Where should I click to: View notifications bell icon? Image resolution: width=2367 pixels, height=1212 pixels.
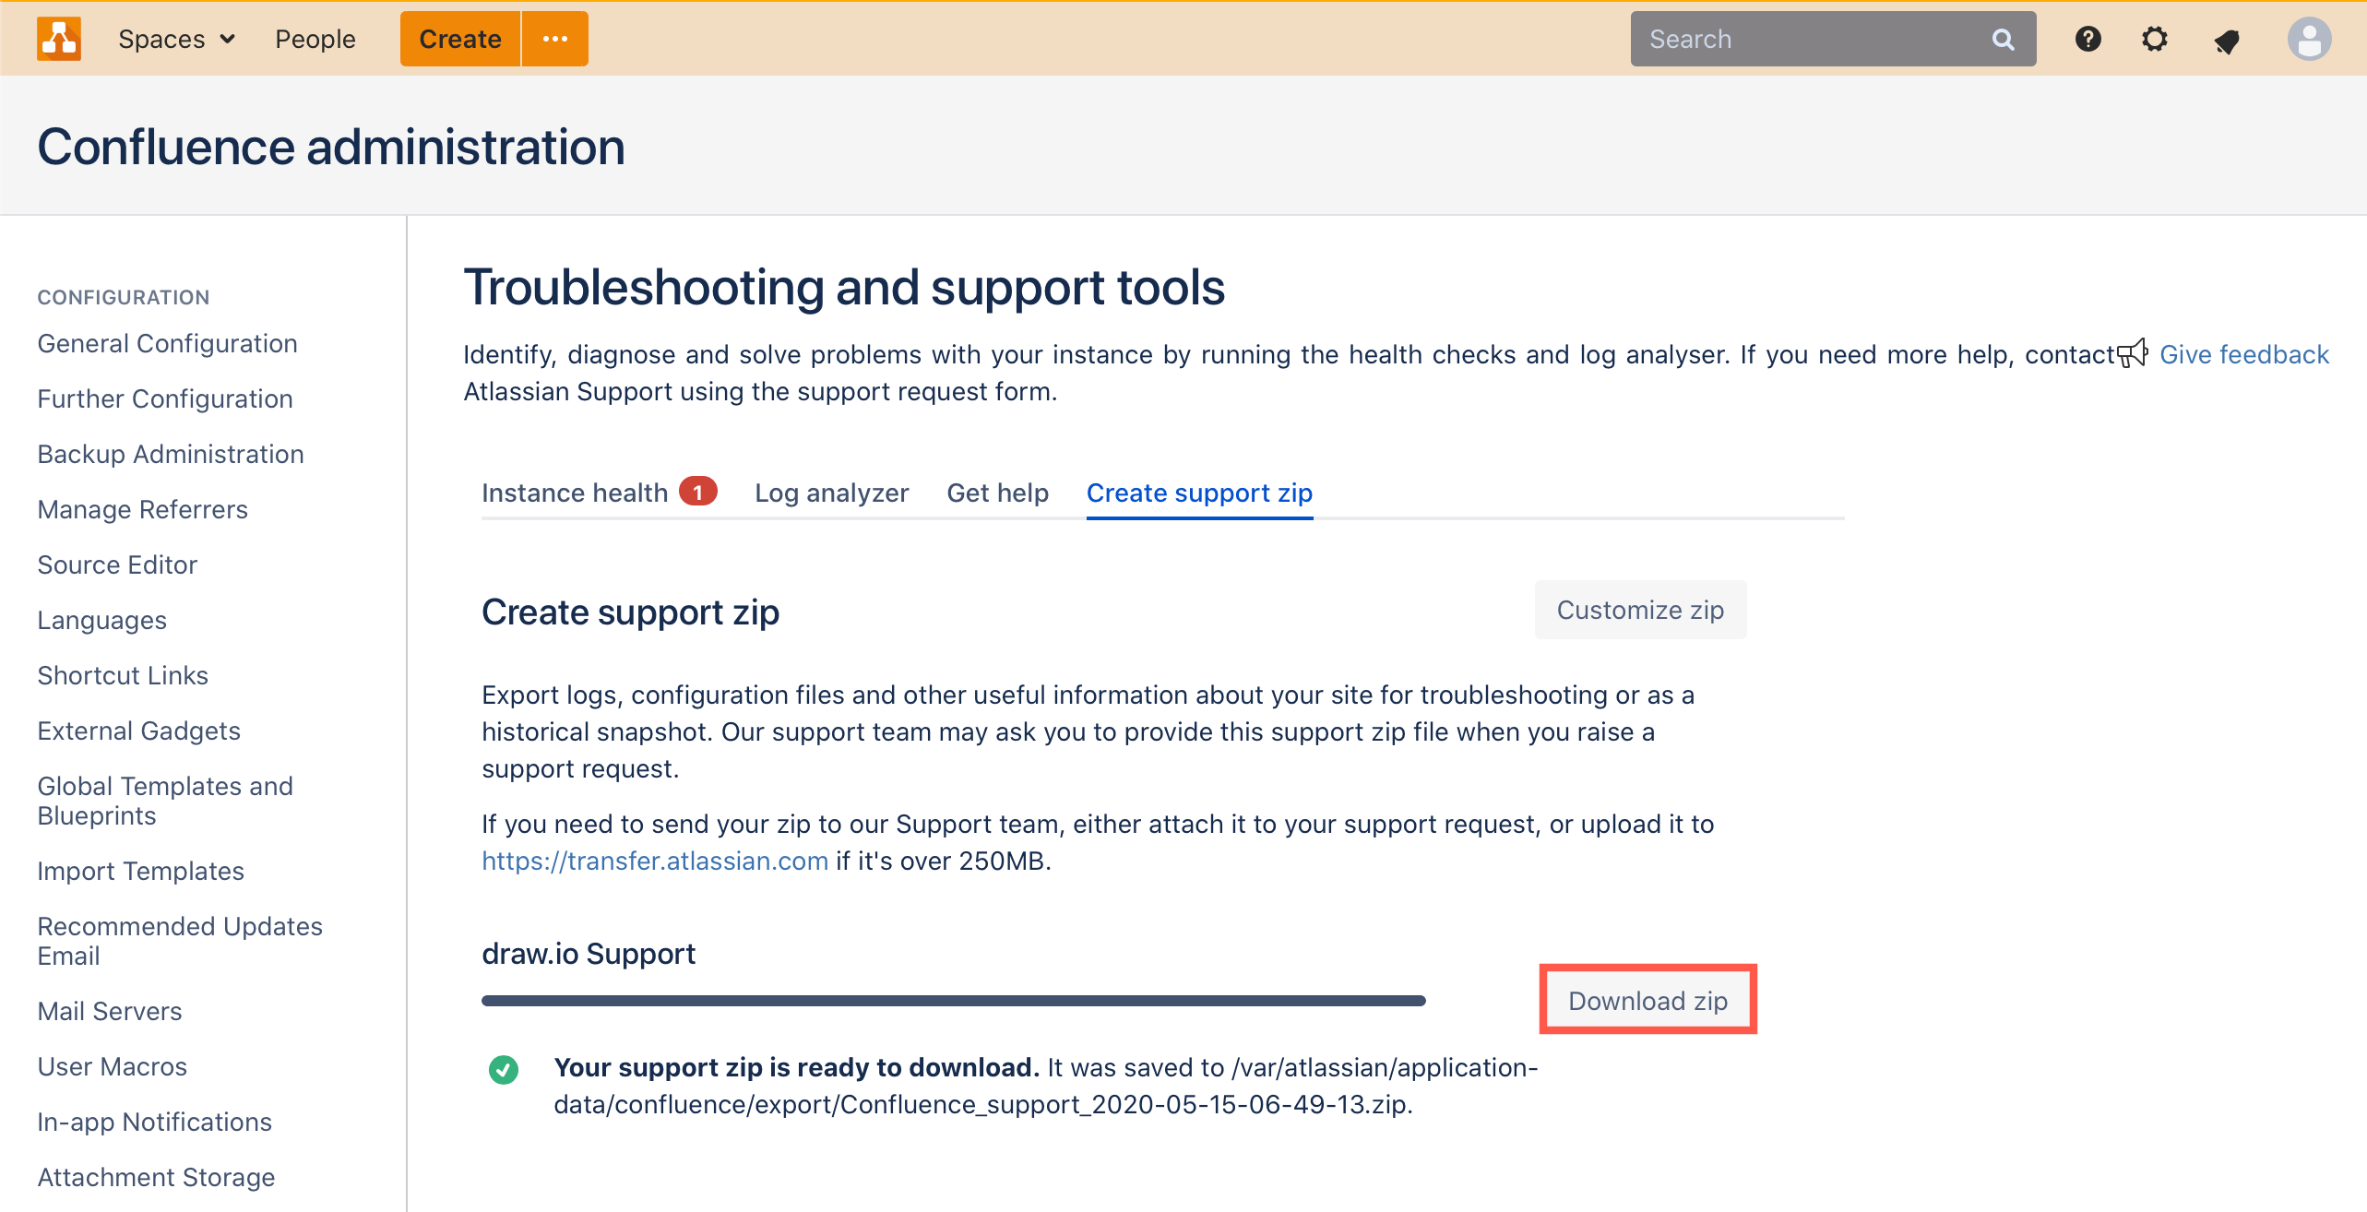pyautogui.click(x=2226, y=39)
